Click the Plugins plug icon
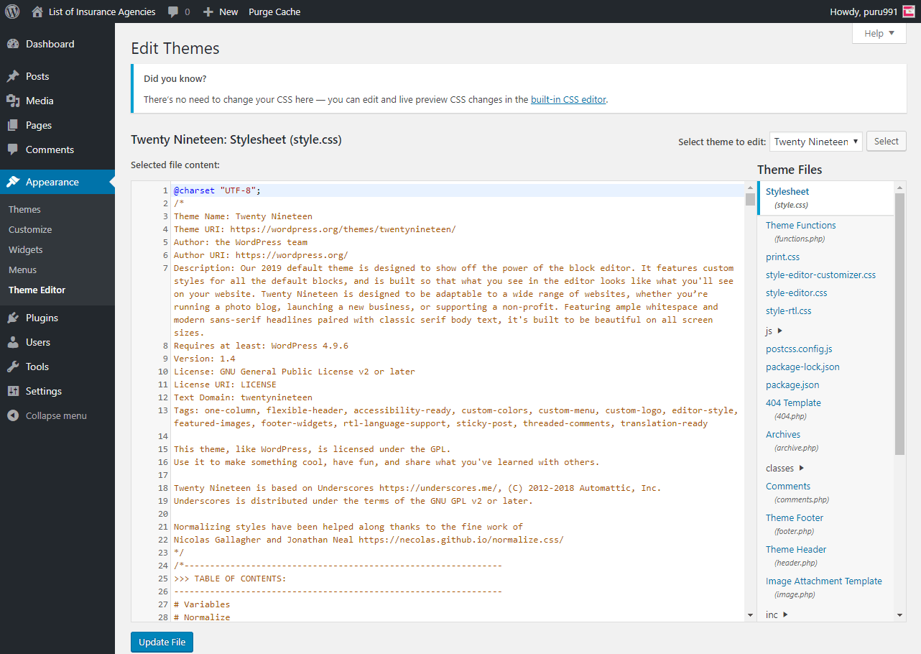 (x=13, y=318)
